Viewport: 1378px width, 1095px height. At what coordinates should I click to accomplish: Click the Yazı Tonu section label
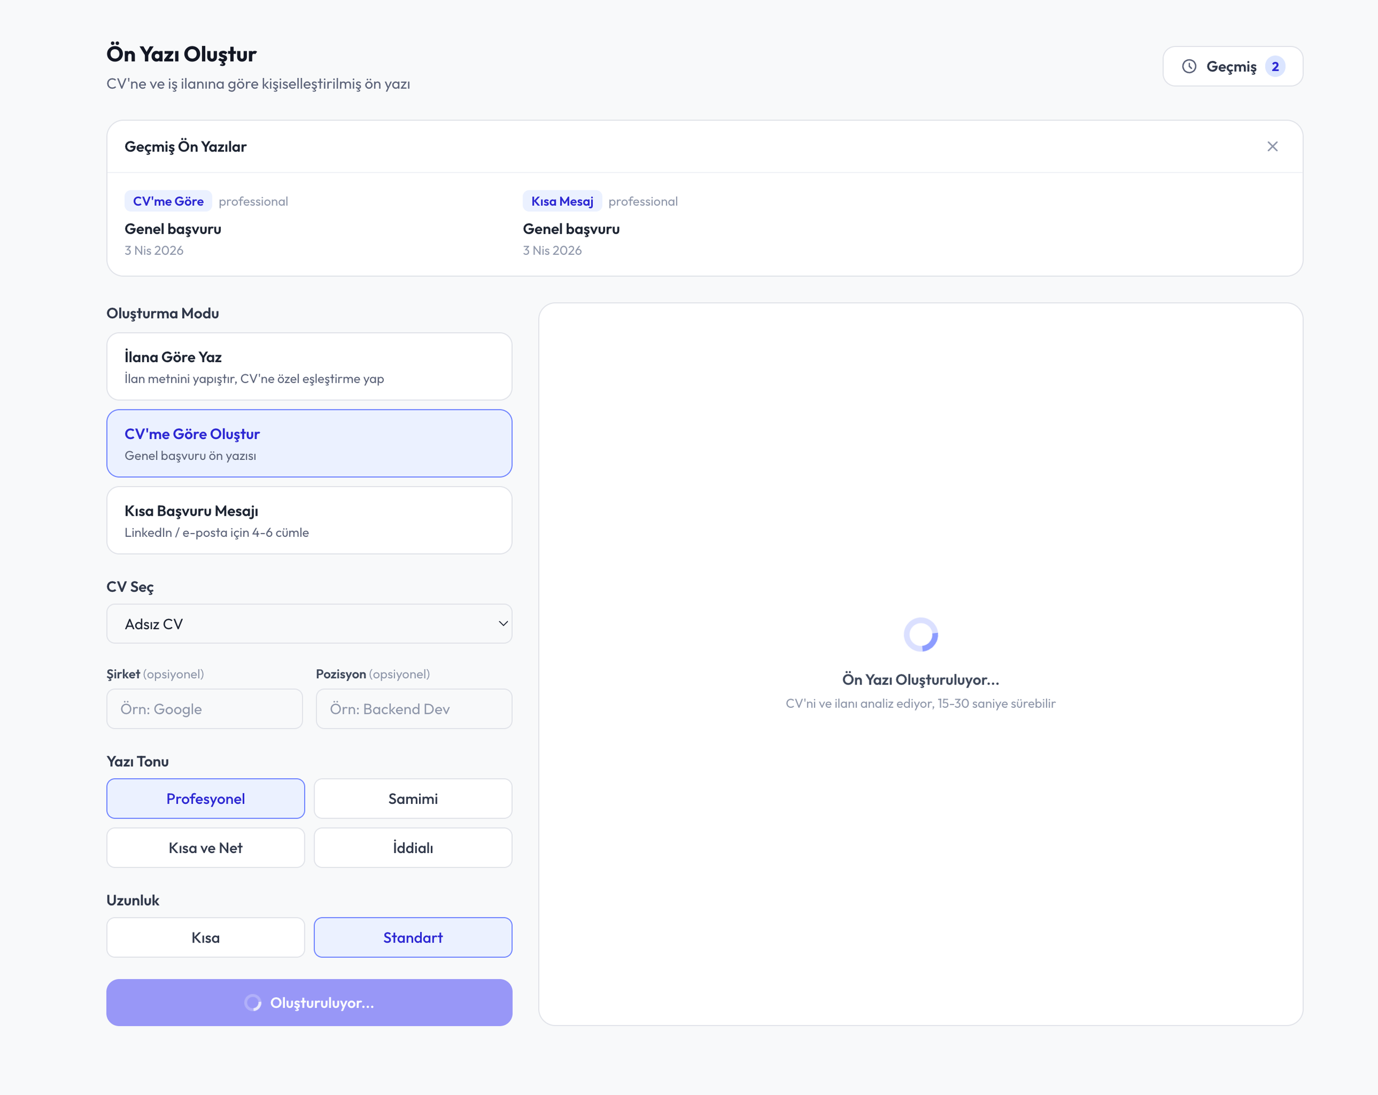tap(137, 761)
